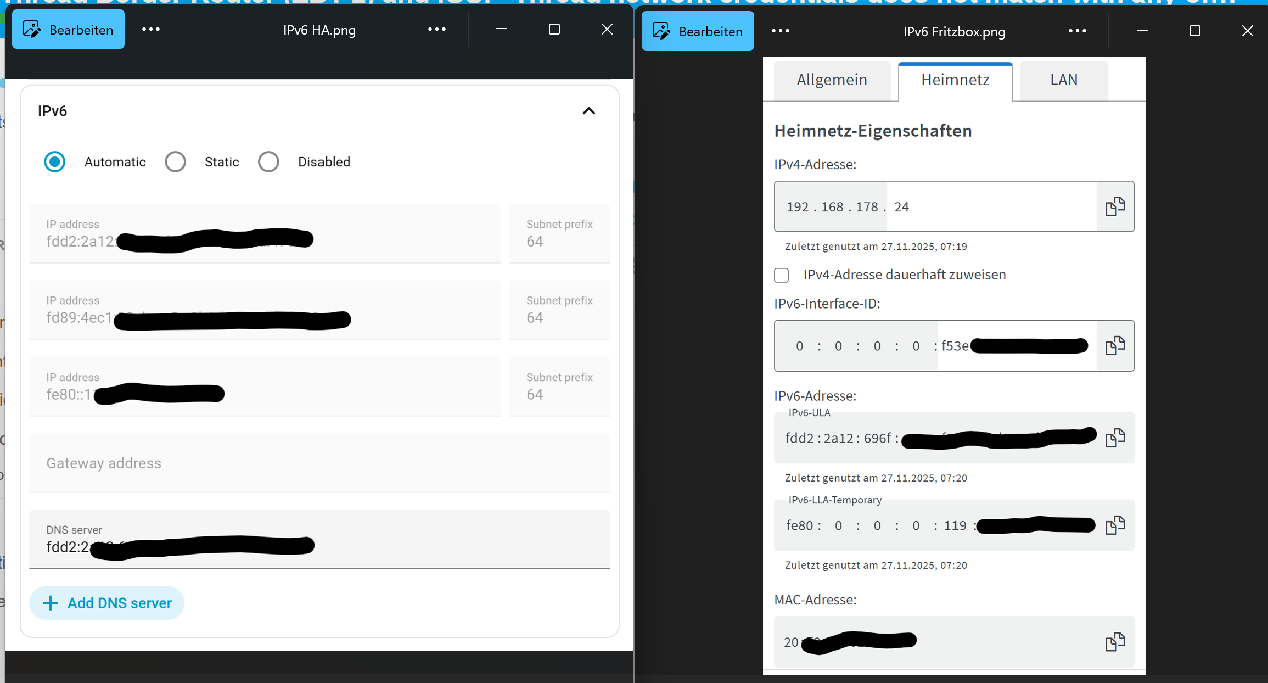Copy the IPv6-ULA address

coord(1114,438)
